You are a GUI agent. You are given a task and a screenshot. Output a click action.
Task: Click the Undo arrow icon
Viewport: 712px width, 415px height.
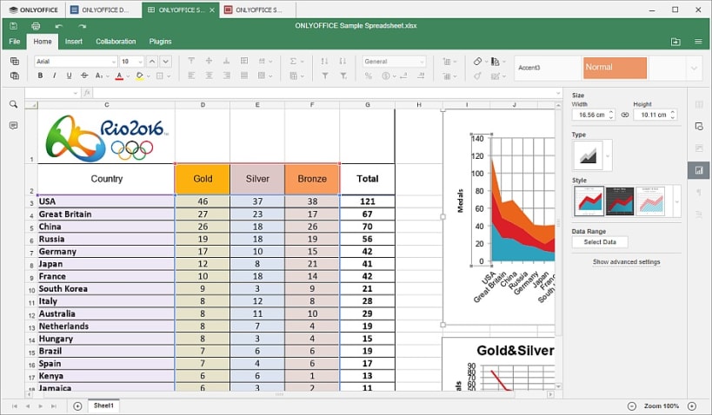[x=58, y=26]
